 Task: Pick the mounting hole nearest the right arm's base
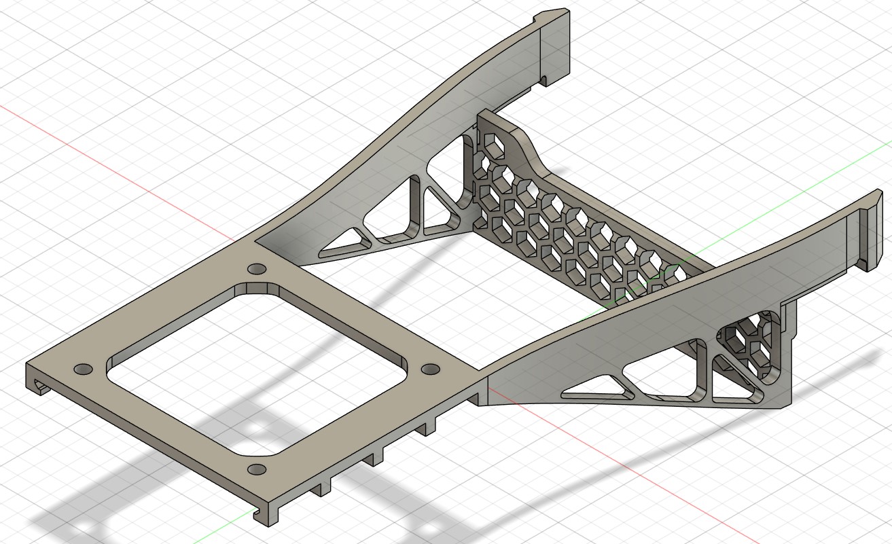pos(431,368)
